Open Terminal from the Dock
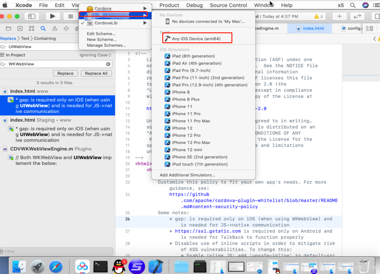Screen dimensions: 380x274 (101, 266)
